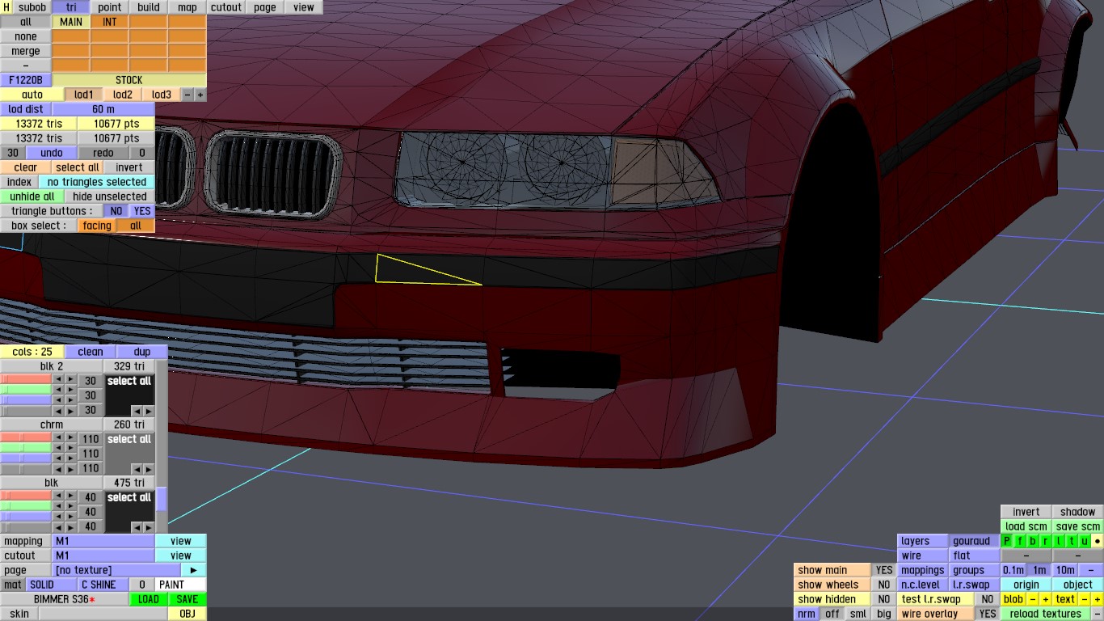Toggle layer P in the layers row
Image resolution: width=1104 pixels, height=621 pixels.
tap(1007, 541)
